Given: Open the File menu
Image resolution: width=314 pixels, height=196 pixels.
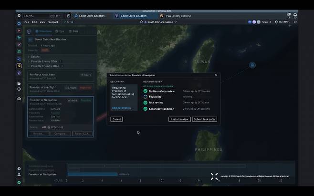Looking at the screenshot, I should pyautogui.click(x=27, y=22).
